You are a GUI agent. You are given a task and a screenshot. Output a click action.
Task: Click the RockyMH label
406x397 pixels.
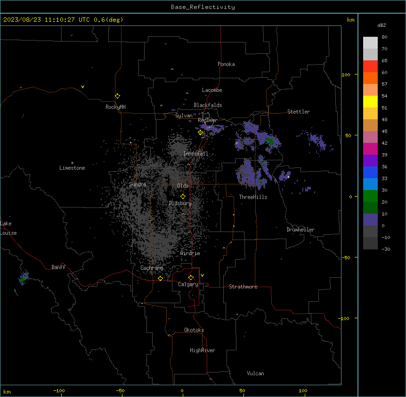(115, 107)
